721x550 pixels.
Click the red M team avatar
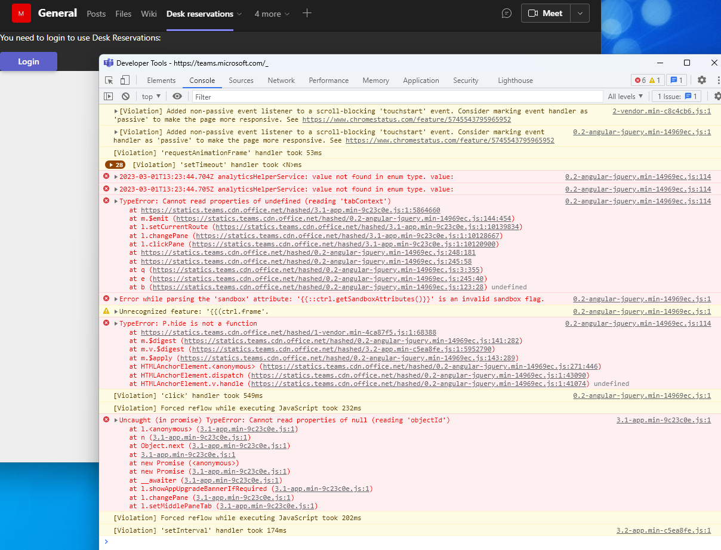click(x=21, y=13)
